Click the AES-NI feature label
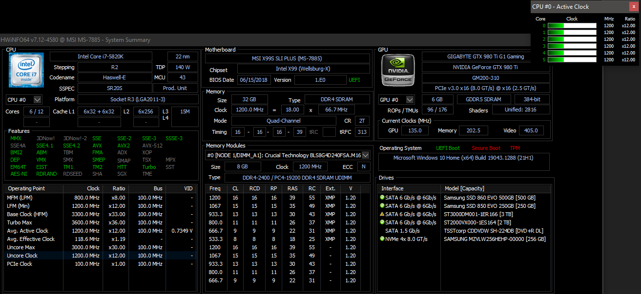This screenshot has height=294, width=641. [x=18, y=174]
